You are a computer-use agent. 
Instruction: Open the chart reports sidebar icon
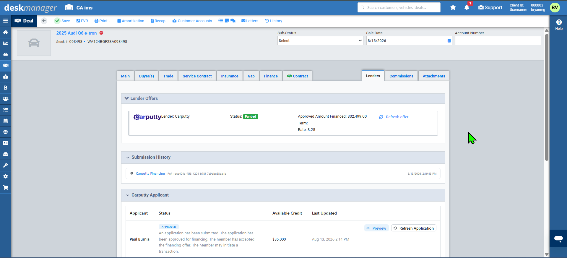(5, 43)
